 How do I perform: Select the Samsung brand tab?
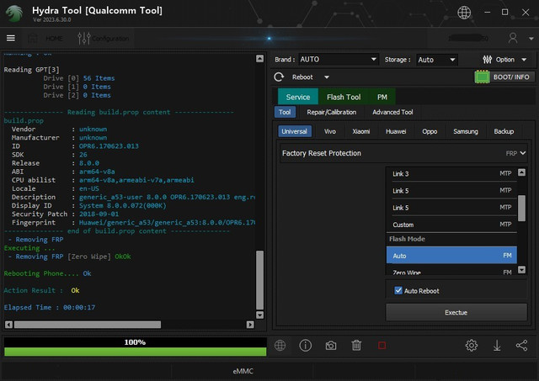click(466, 131)
